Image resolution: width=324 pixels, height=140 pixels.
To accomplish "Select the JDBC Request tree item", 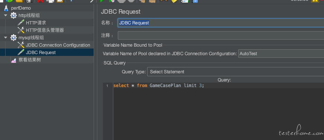I will pos(41,53).
